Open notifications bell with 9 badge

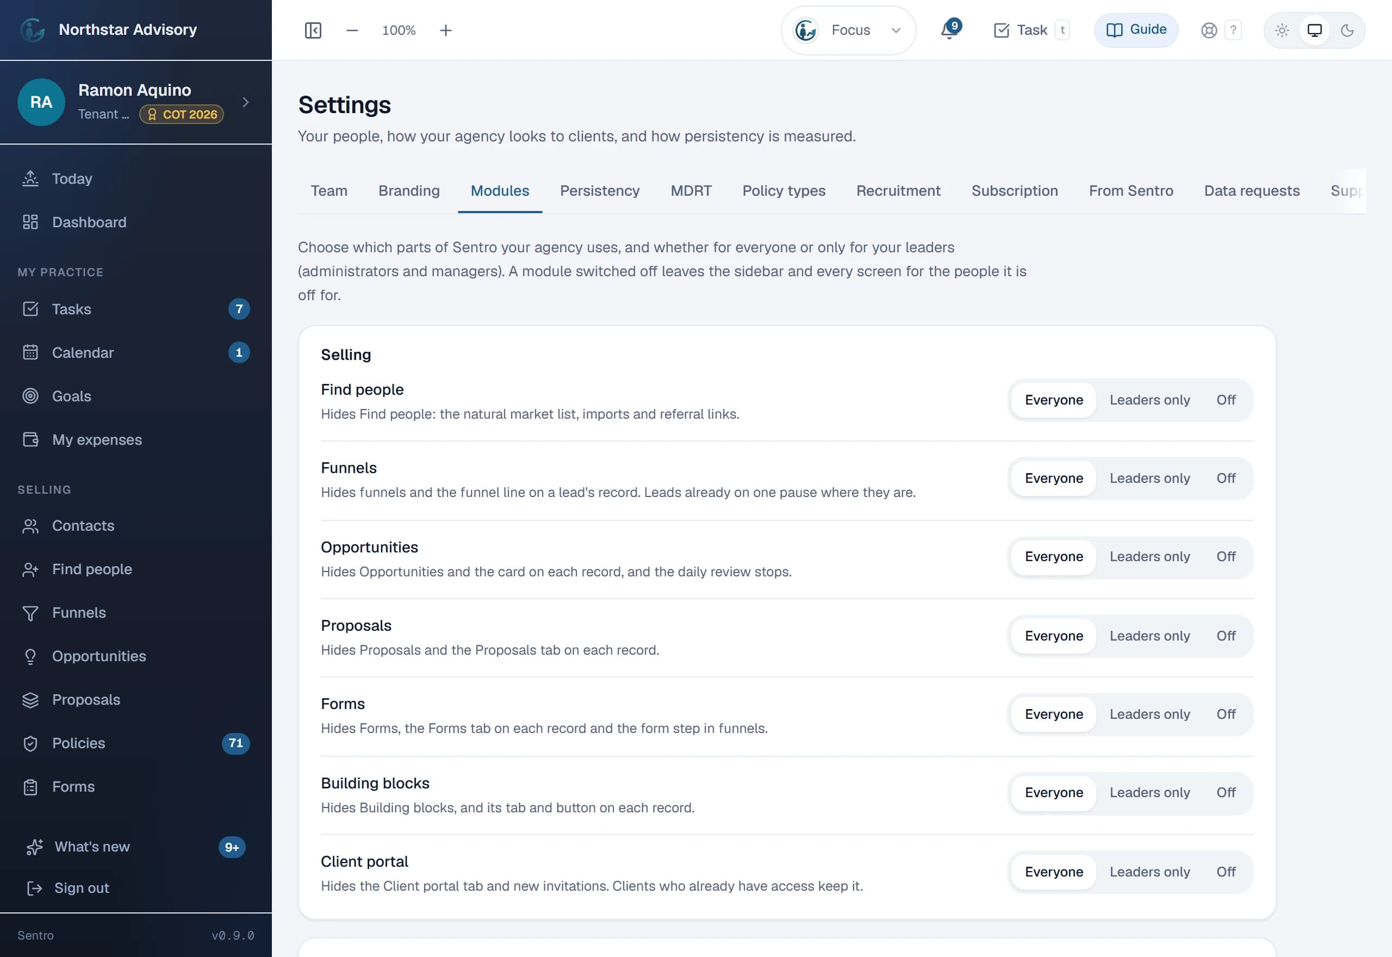pyautogui.click(x=950, y=29)
